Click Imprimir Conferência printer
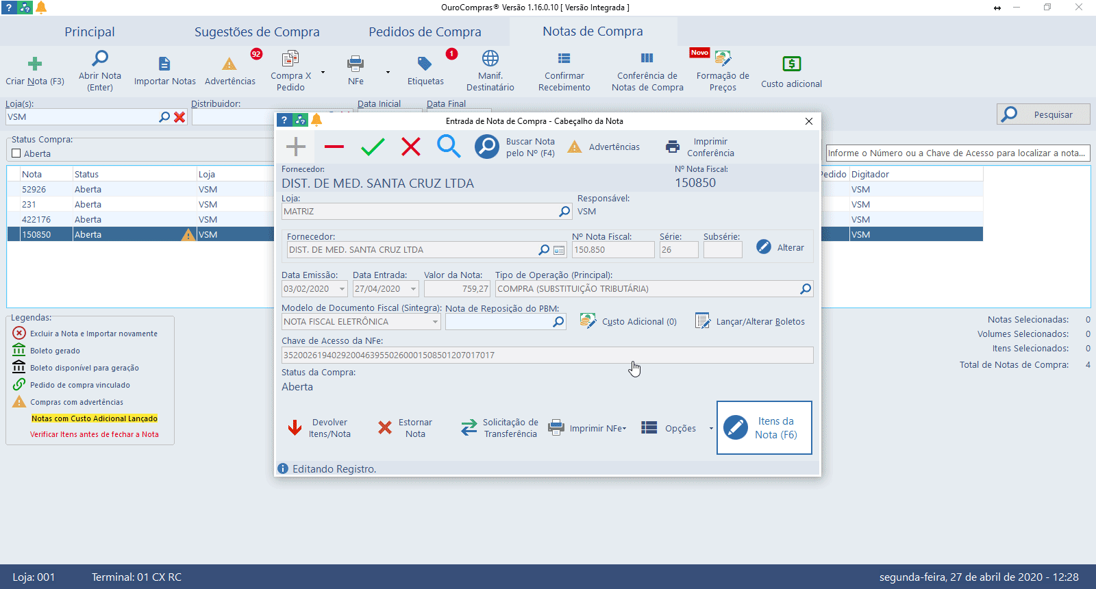This screenshot has width=1096, height=589. 700,147
